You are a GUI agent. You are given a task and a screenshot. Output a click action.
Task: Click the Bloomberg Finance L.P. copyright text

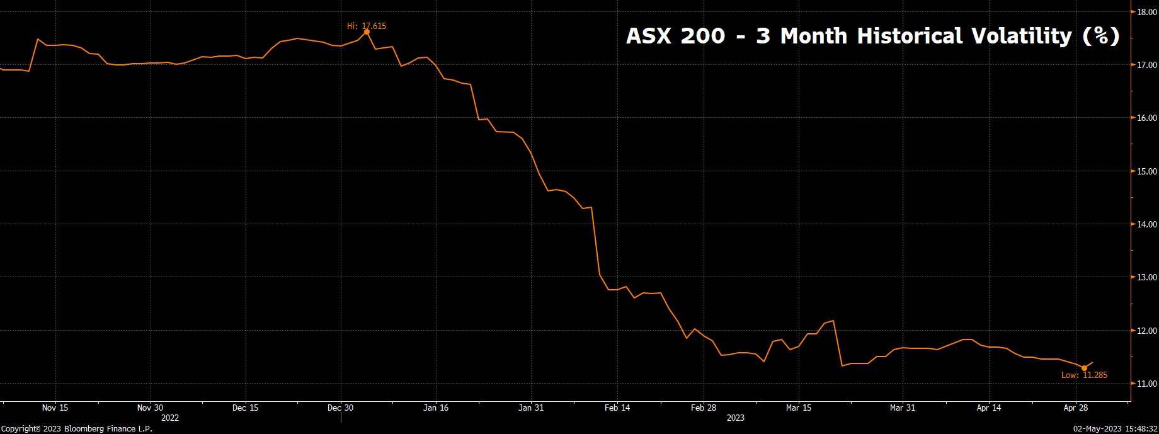coord(77,428)
